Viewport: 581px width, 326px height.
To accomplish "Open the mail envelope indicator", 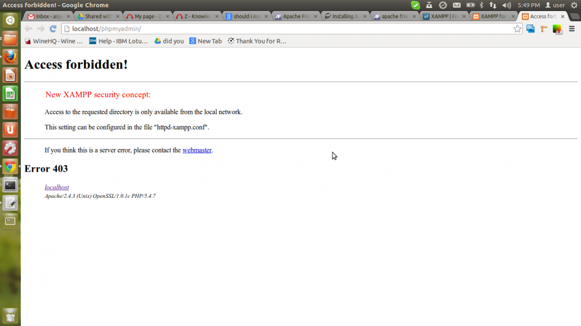I will click(x=457, y=5).
